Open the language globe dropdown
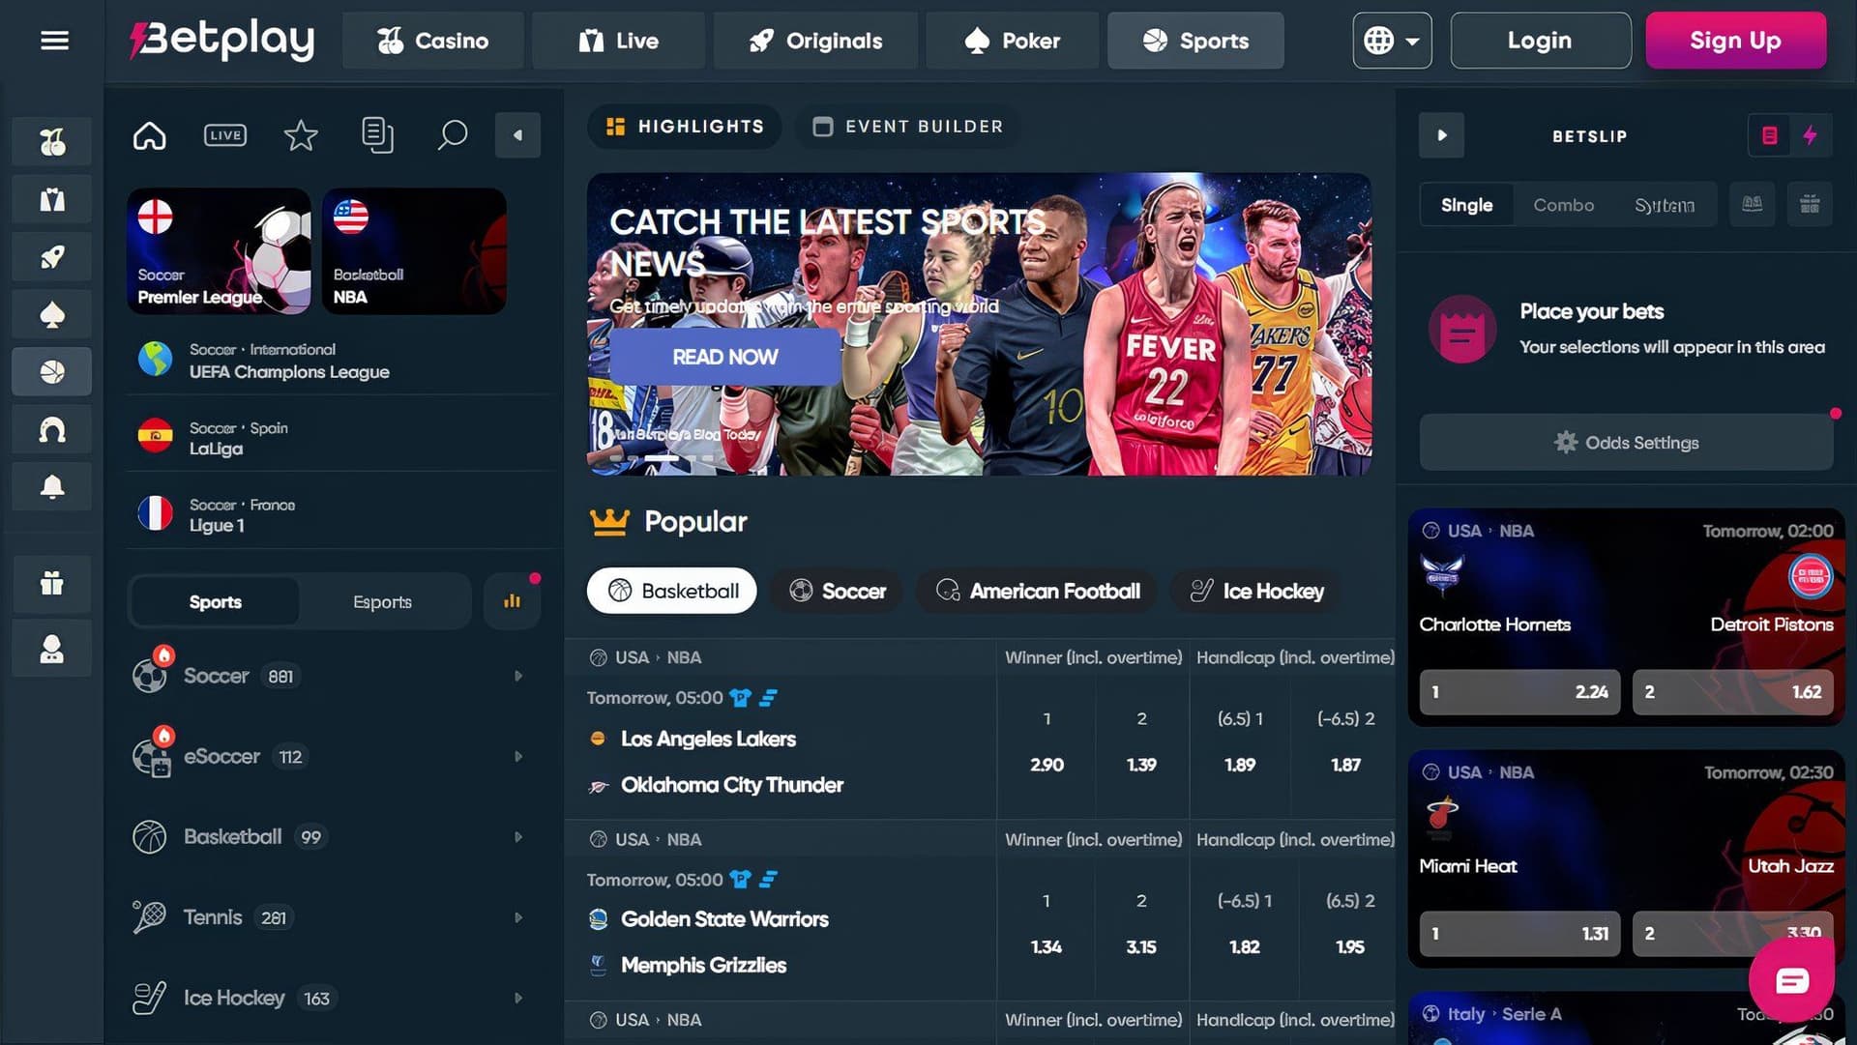This screenshot has width=1857, height=1045. tap(1392, 41)
